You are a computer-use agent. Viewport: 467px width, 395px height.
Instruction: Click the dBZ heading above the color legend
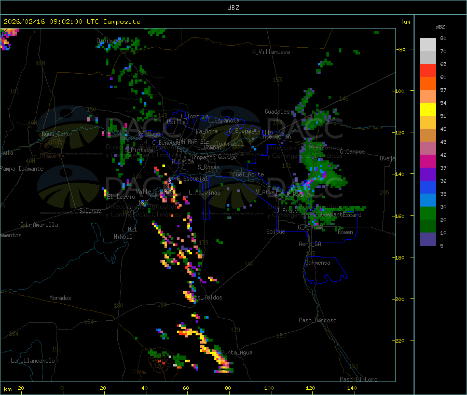pyautogui.click(x=440, y=27)
